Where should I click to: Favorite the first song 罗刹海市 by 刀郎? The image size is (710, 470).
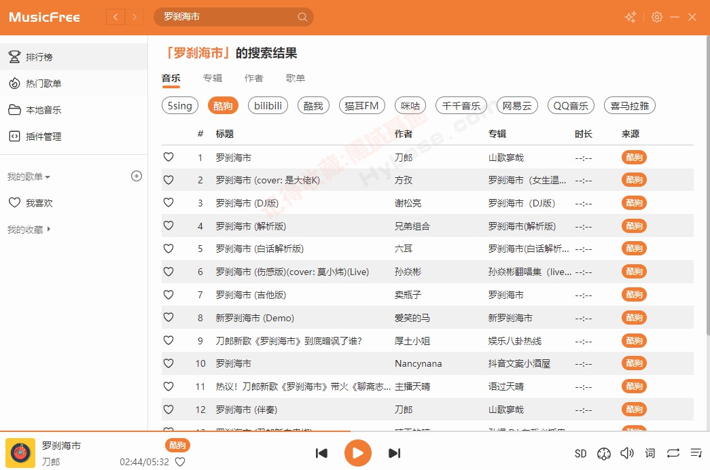[168, 157]
